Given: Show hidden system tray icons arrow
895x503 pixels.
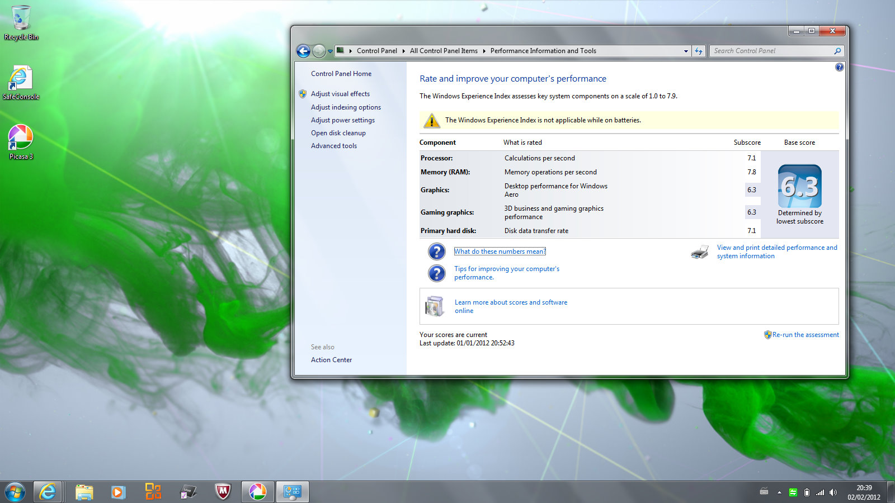Looking at the screenshot, I should click(x=779, y=492).
